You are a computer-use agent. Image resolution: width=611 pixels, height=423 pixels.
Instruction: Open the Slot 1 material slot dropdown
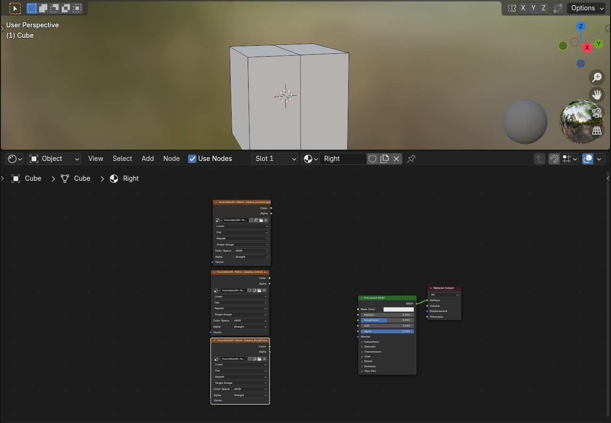tap(275, 159)
